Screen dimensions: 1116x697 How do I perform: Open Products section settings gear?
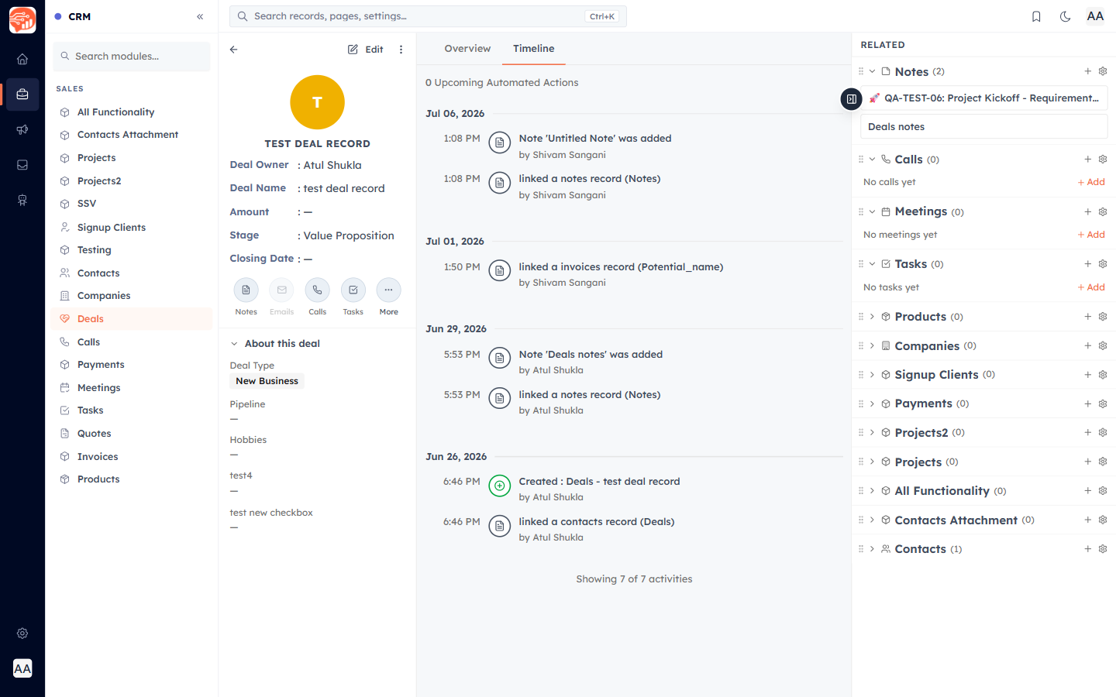click(1103, 317)
